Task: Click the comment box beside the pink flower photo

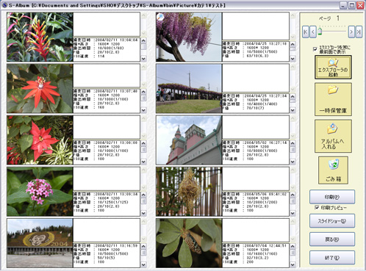Action: point(107,178)
